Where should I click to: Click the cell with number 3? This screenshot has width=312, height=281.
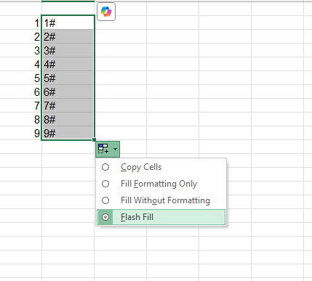(21, 50)
